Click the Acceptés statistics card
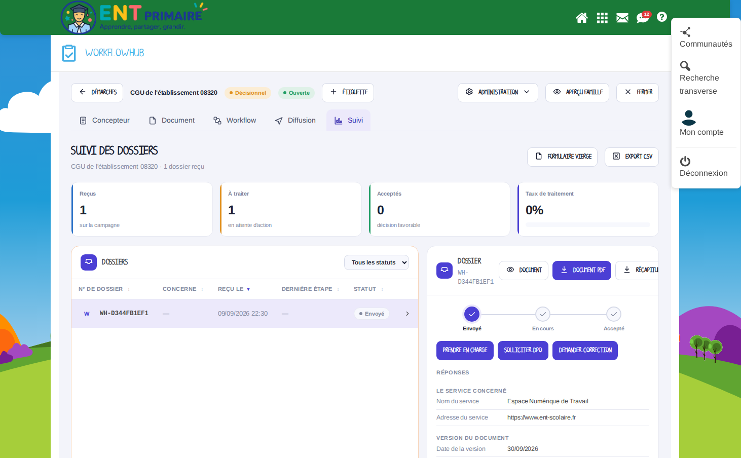 [439, 209]
